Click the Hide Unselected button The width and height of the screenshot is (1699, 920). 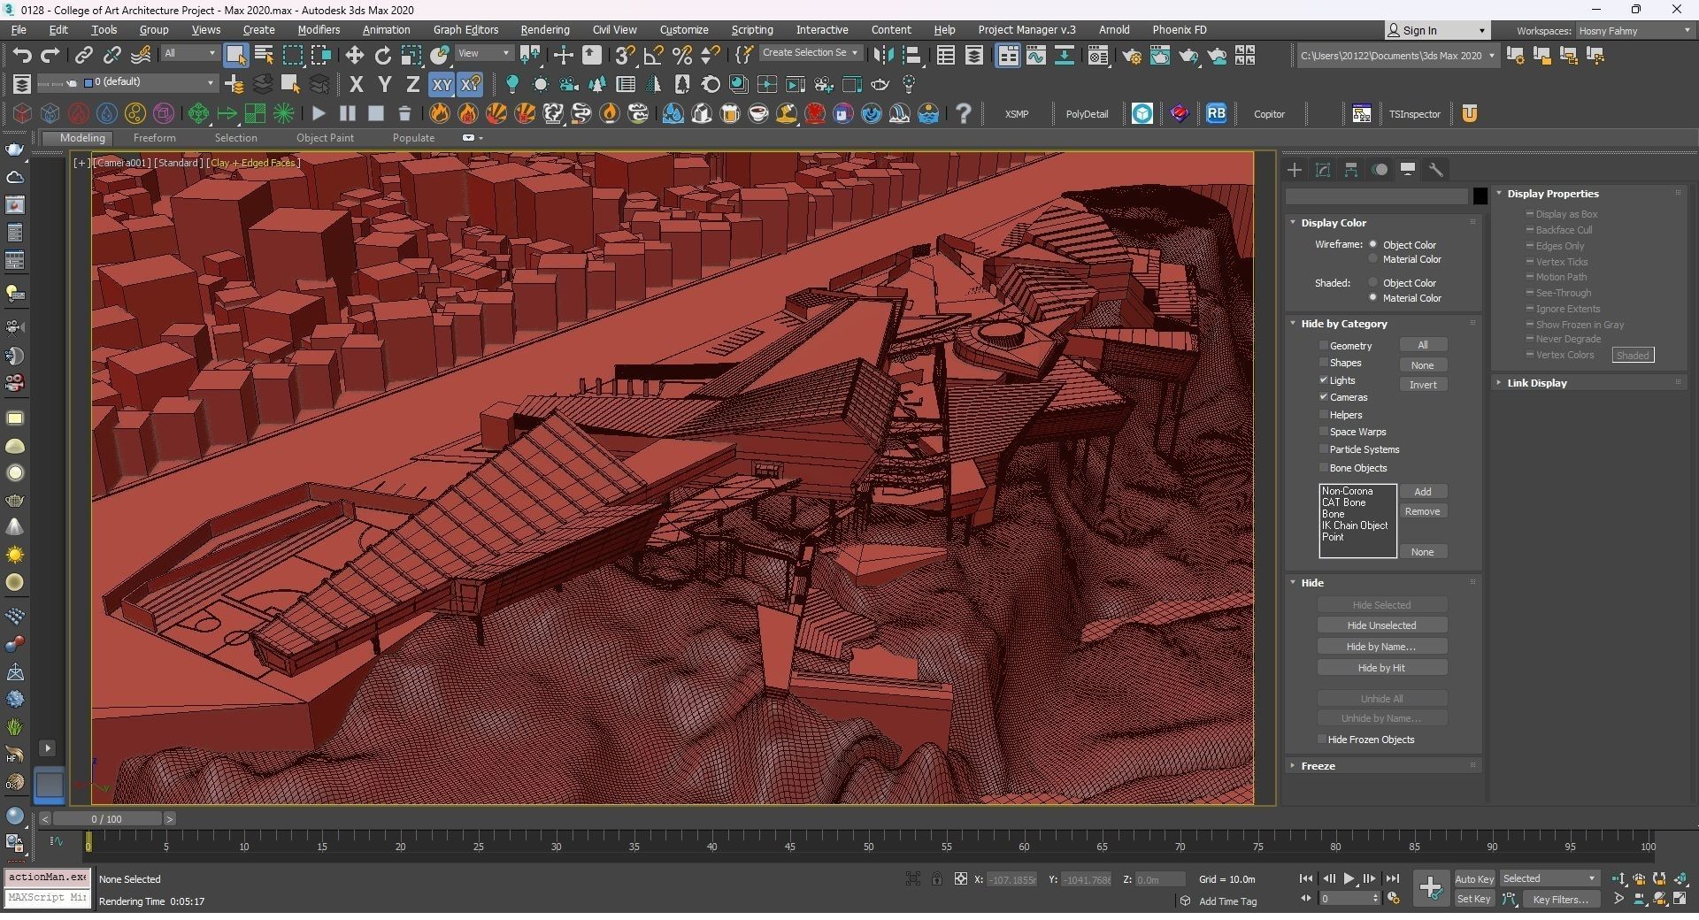pos(1381,625)
